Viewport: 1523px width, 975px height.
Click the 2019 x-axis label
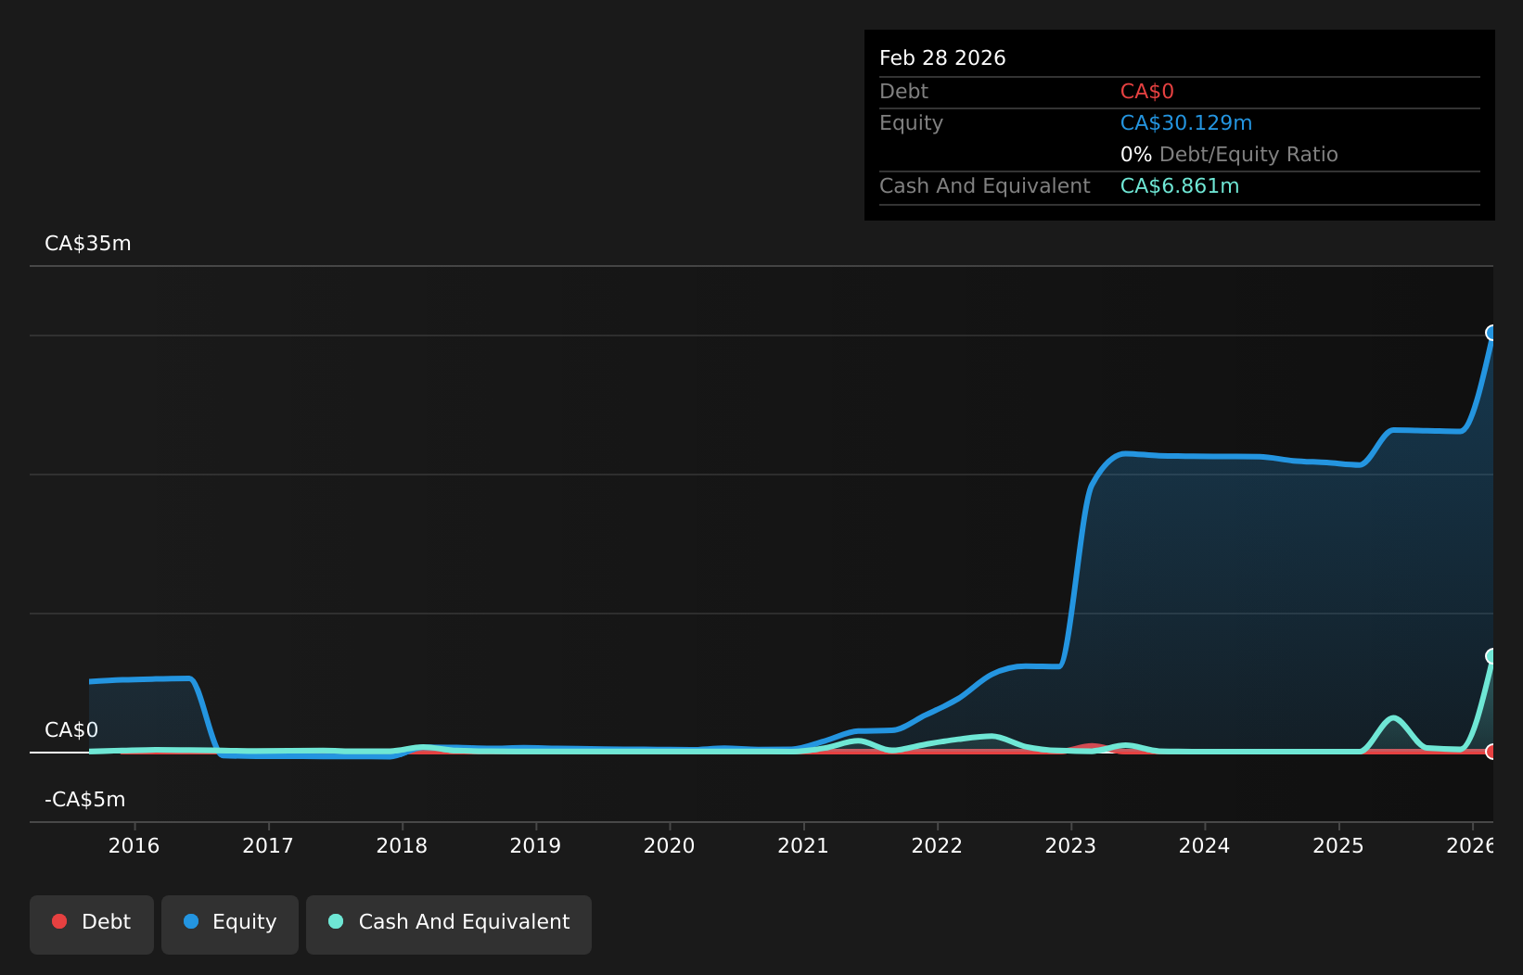[x=535, y=845]
